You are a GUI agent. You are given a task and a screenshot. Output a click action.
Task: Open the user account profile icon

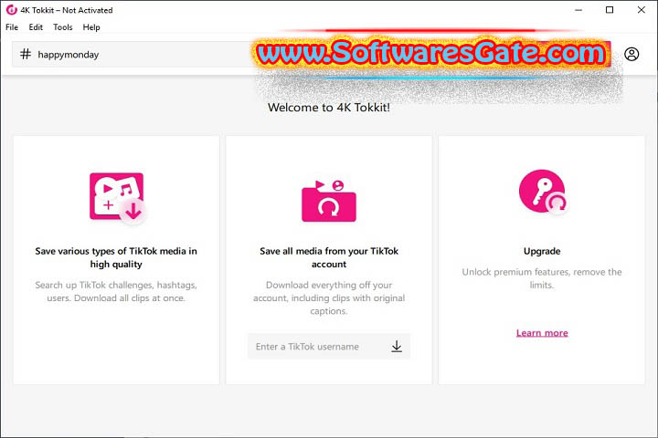tap(631, 54)
